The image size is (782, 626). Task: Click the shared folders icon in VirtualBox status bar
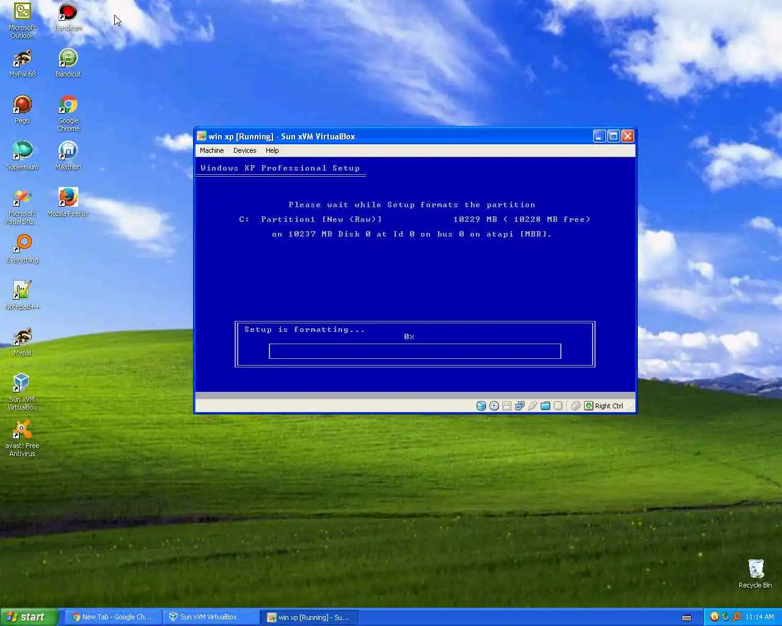(x=546, y=406)
